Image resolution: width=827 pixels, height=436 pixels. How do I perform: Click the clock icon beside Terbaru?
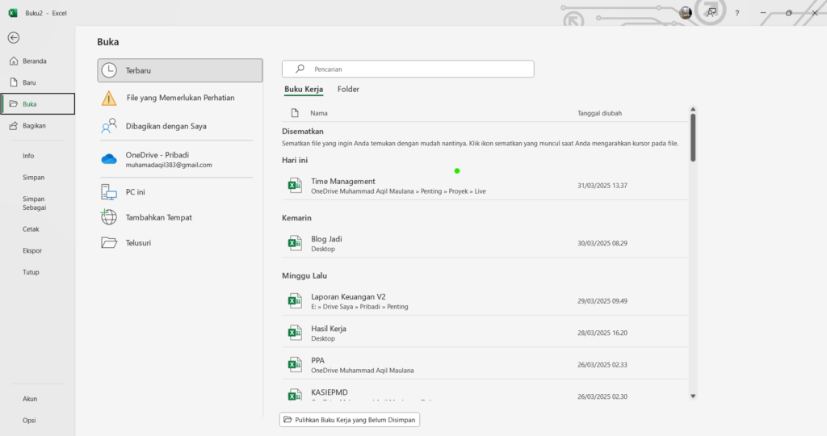click(x=109, y=70)
